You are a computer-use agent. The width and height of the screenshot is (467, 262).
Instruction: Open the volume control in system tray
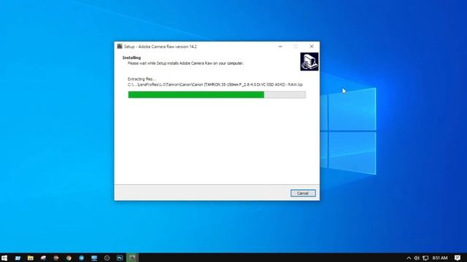click(x=417, y=258)
